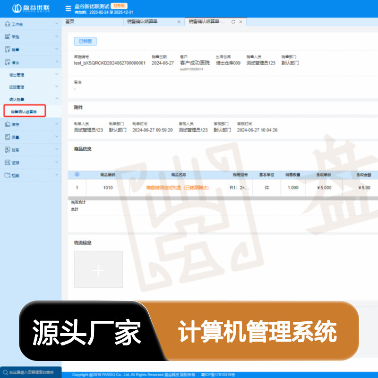Click the amount cell ¥5.00
378x378 pixels.
coord(364,188)
